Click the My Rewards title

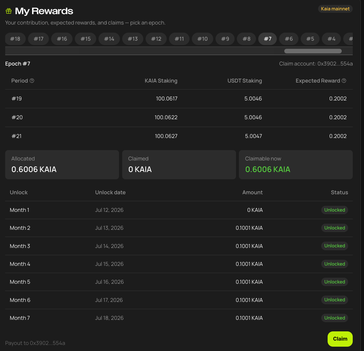[44, 11]
